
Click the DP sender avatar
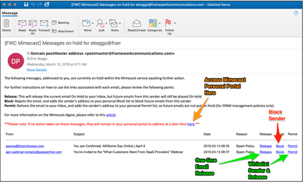pyautogui.click(x=16, y=61)
